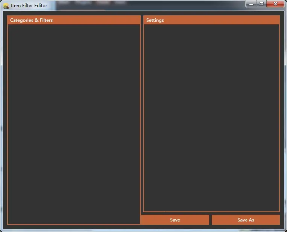This screenshot has width=287, height=232.
Task: Click the window's bottom-right resize corner
Action: 285,230
